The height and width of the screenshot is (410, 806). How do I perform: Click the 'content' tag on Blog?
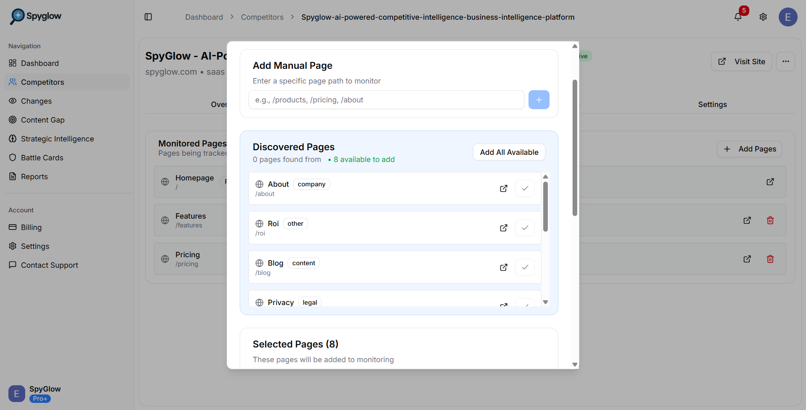tap(304, 263)
